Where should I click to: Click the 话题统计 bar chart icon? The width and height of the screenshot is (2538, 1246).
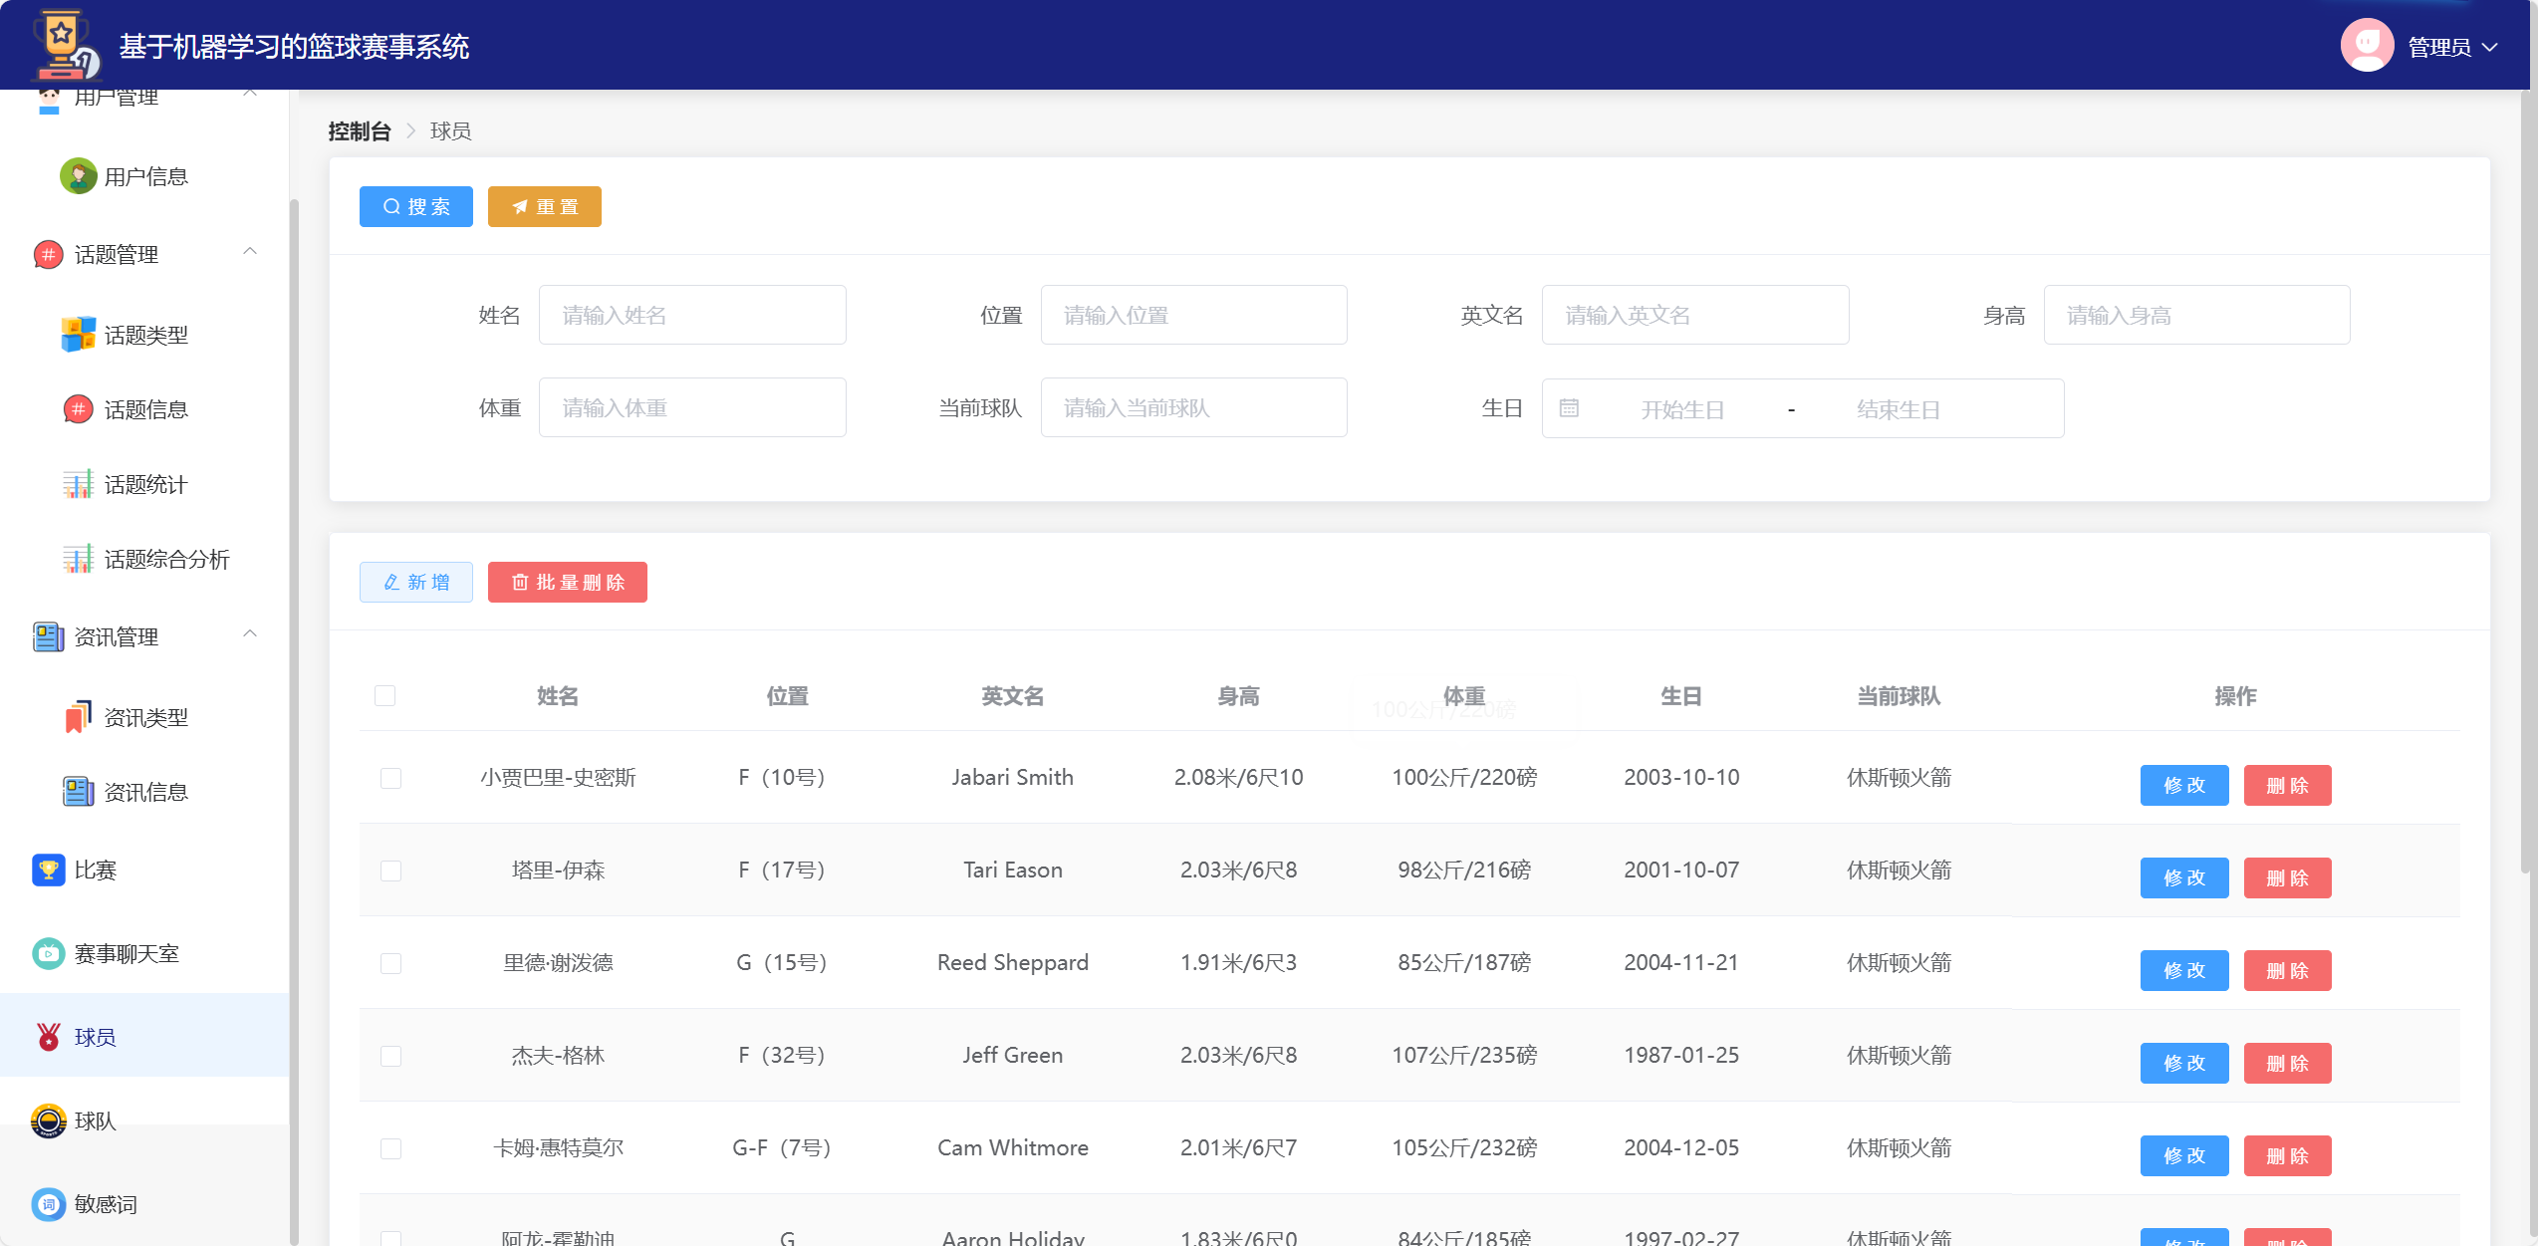coord(78,484)
